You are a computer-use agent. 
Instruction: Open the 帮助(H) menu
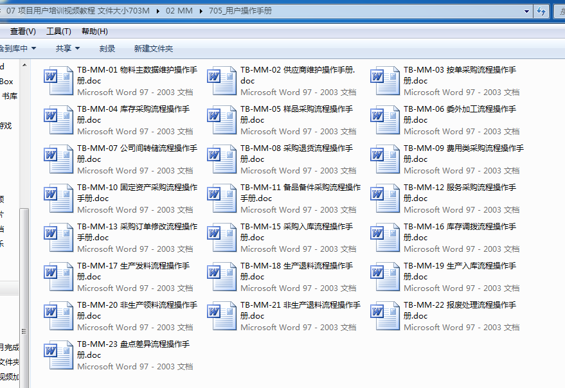(x=94, y=31)
